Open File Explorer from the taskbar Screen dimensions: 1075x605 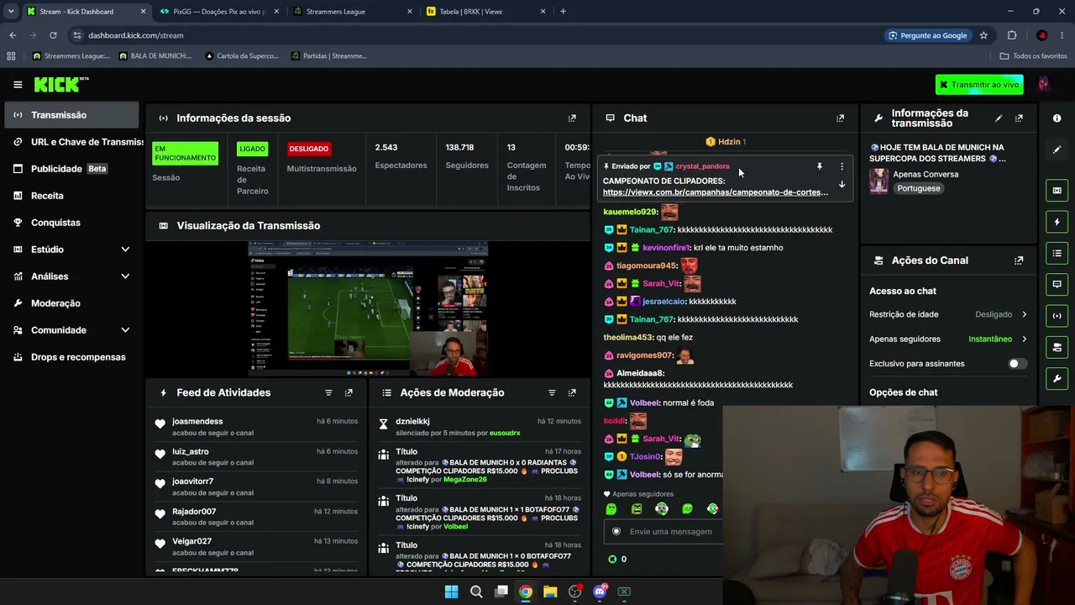coord(550,592)
